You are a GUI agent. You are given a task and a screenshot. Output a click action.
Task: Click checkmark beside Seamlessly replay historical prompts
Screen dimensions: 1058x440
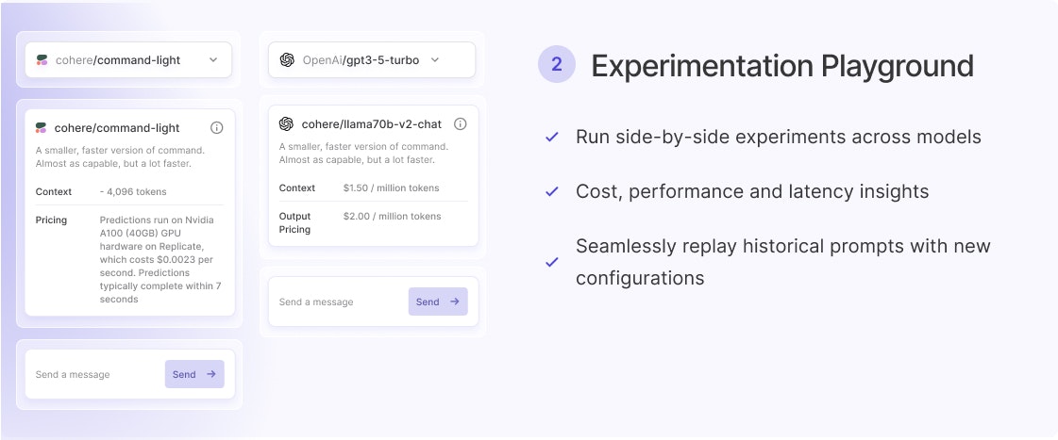pos(552,262)
